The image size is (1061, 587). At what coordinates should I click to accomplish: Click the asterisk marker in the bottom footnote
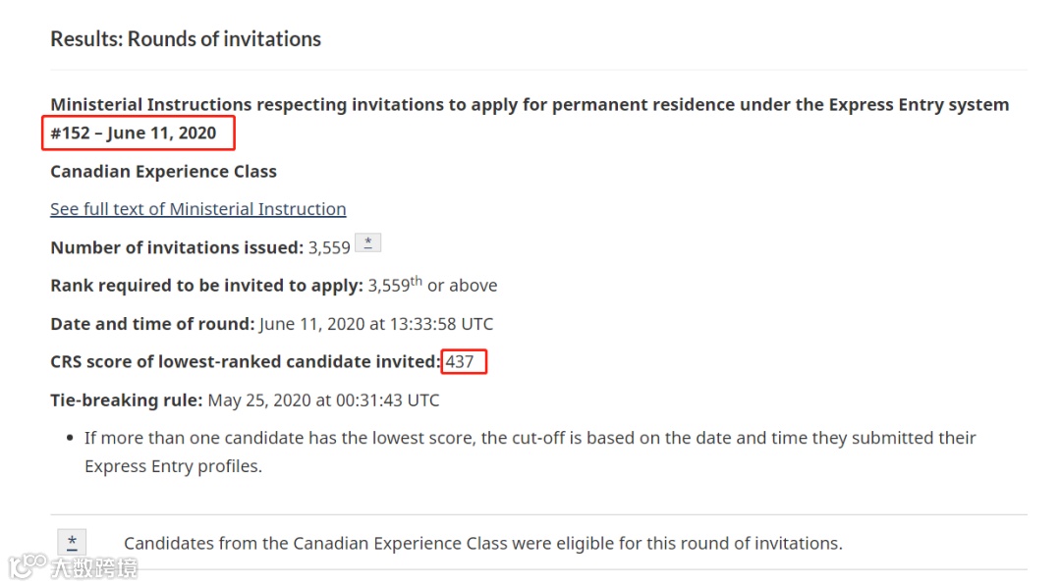[72, 542]
